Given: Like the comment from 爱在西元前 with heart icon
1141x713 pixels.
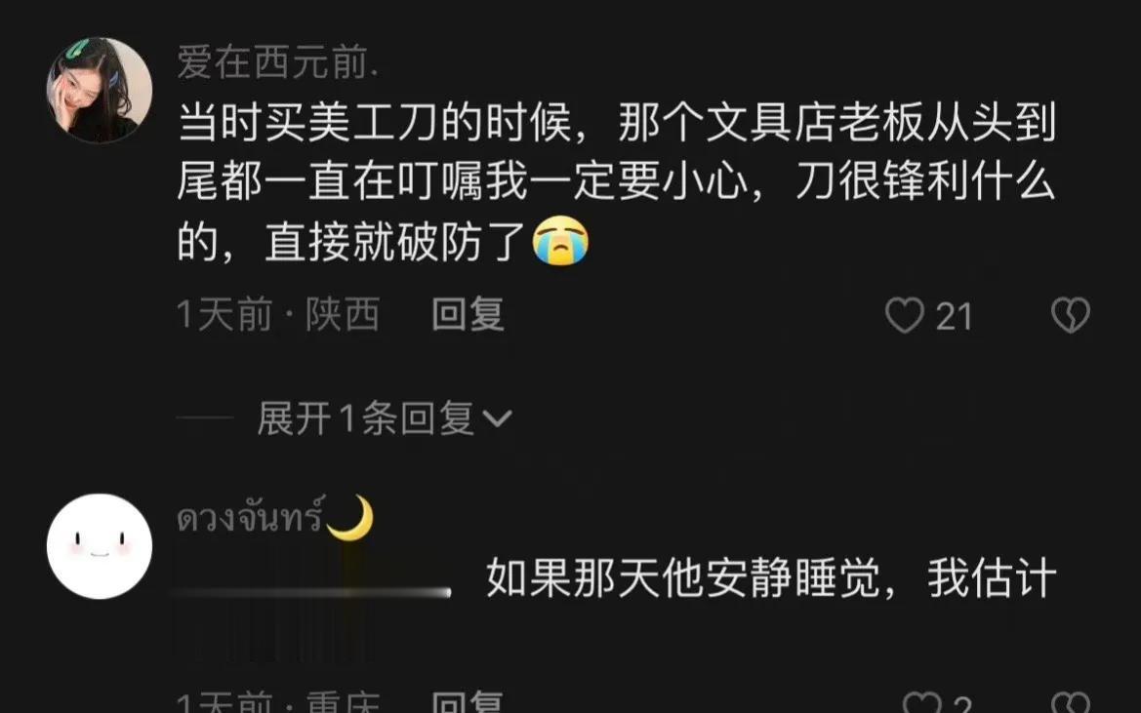Looking at the screenshot, I should pos(905,315).
